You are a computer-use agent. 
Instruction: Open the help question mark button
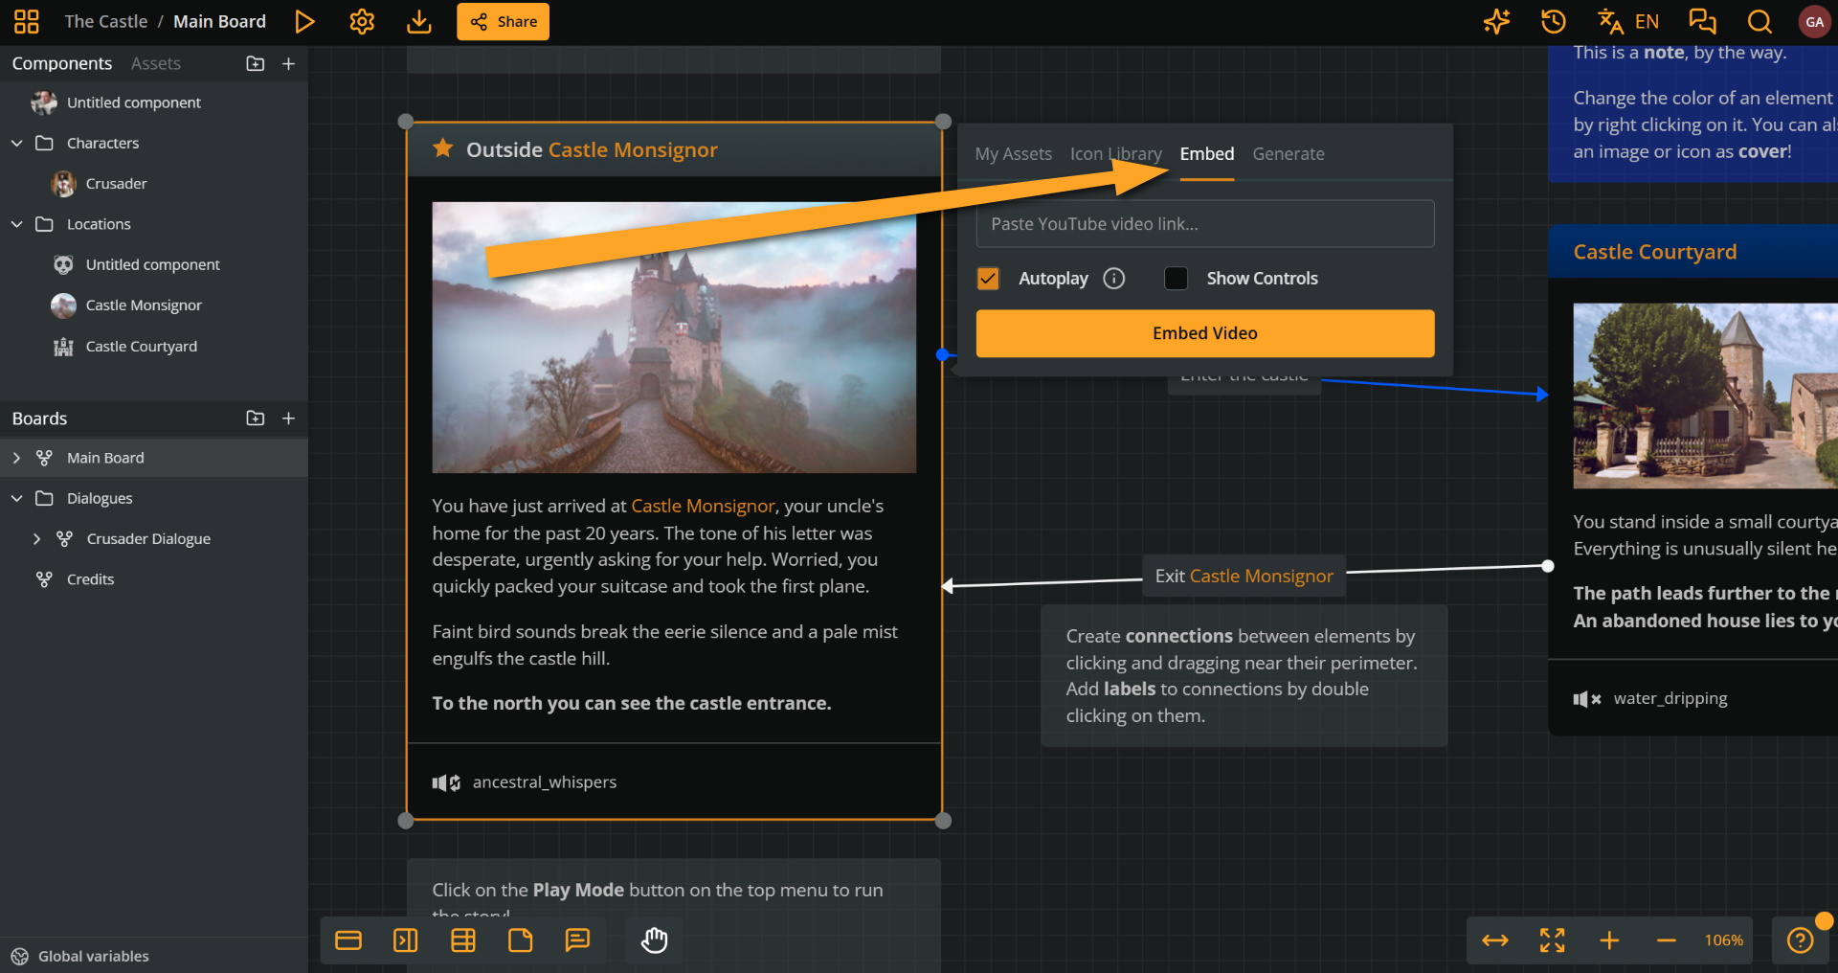(1801, 940)
